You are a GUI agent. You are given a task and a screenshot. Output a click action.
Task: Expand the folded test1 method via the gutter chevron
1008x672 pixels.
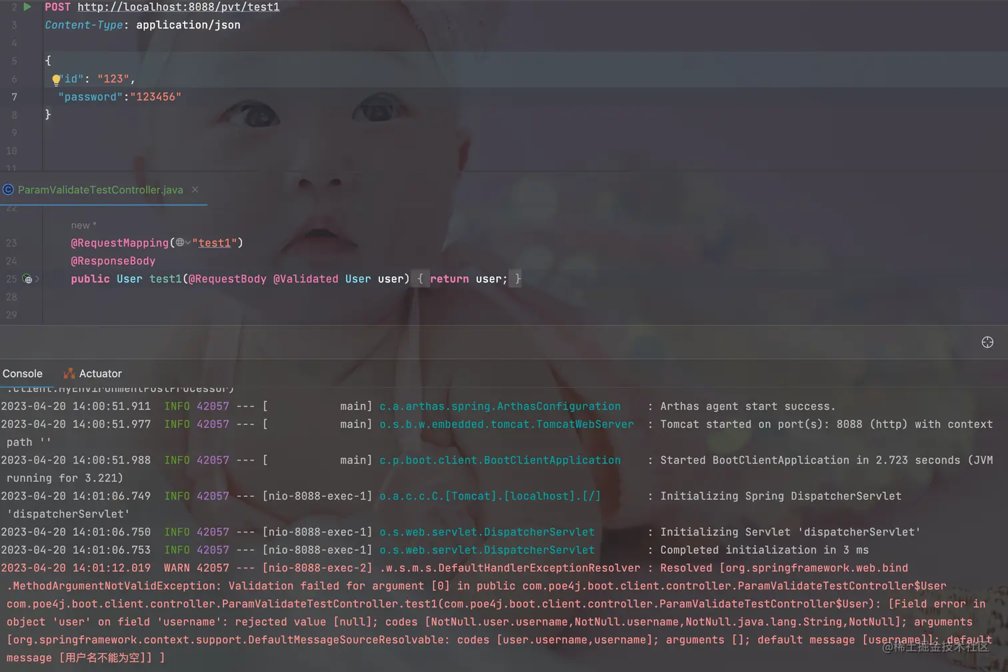tap(37, 279)
